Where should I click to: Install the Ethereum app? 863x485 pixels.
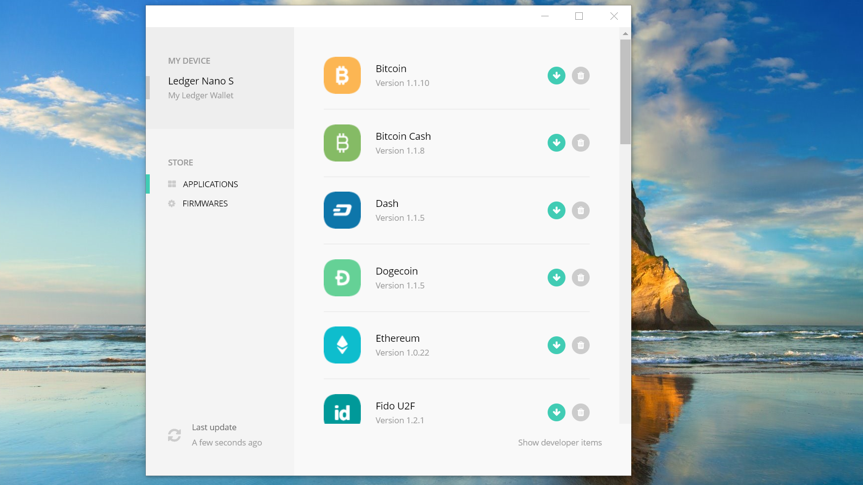click(557, 345)
